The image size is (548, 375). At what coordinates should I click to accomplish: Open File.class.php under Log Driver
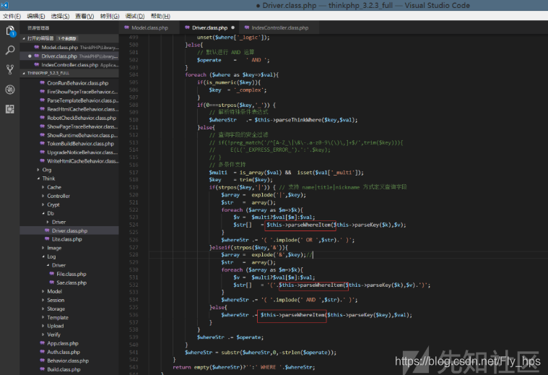[69, 274]
